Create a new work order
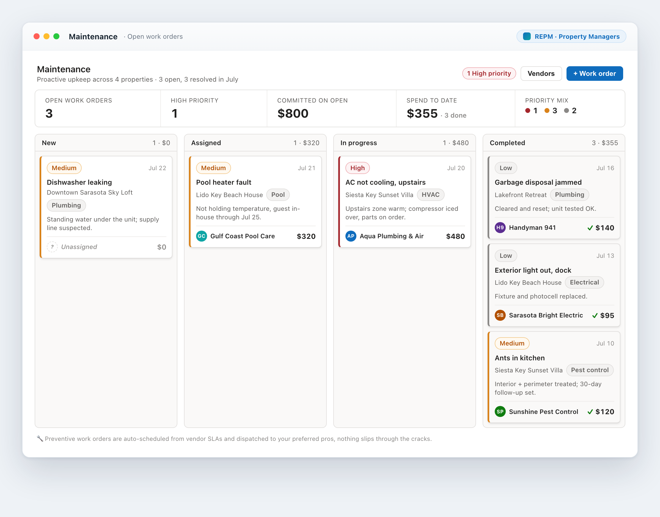This screenshot has width=660, height=517. pyautogui.click(x=595, y=74)
